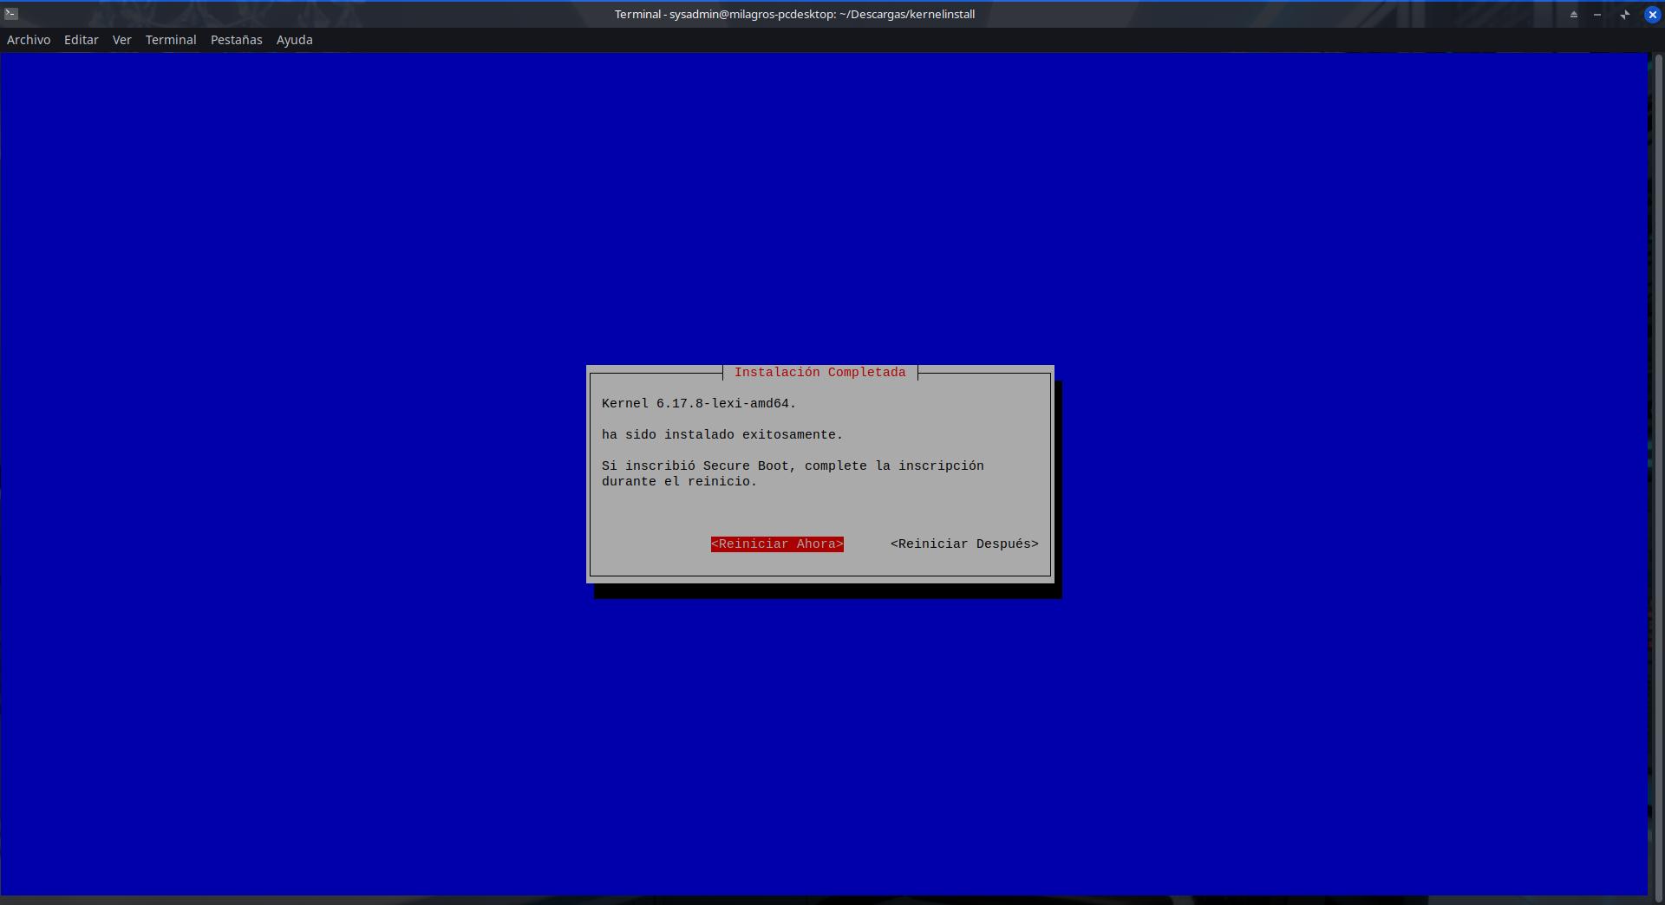Click the 'Kernel 6.17.8-lexi-amd64.' text
Image resolution: width=1665 pixels, height=905 pixels.
[x=699, y=403]
